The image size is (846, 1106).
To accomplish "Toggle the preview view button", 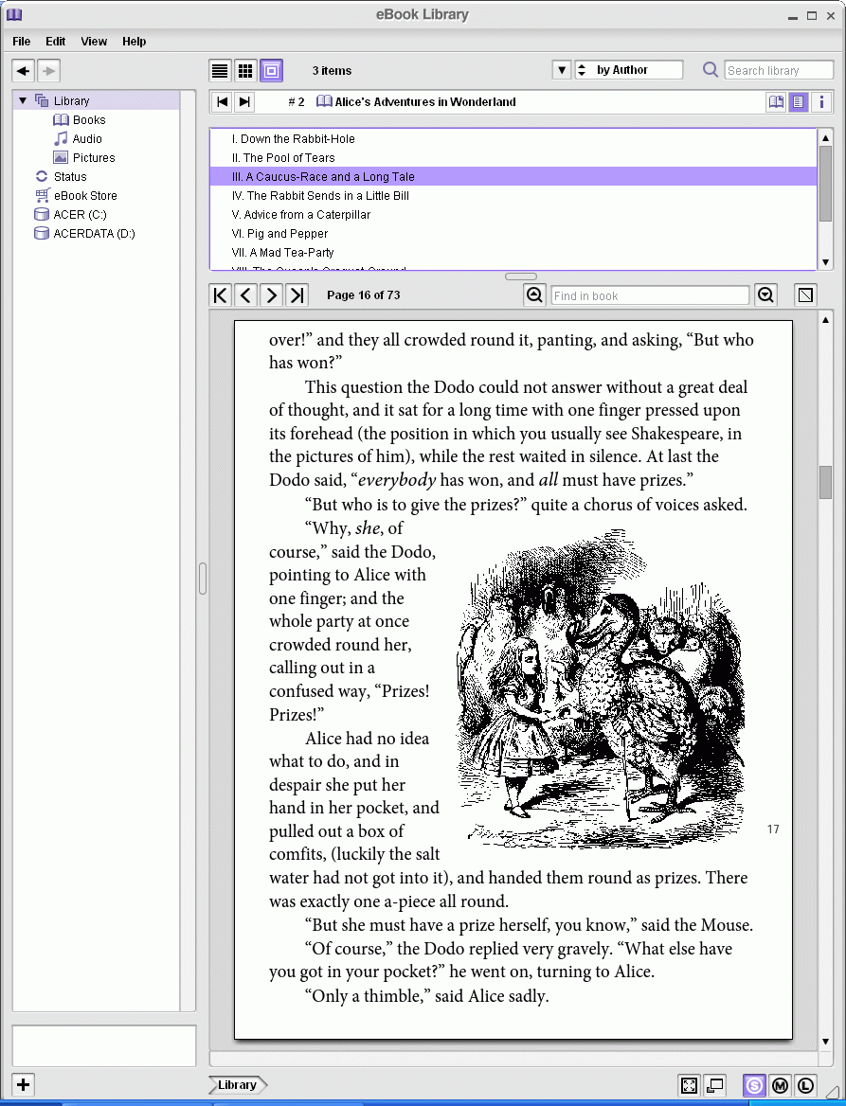I will pos(272,70).
